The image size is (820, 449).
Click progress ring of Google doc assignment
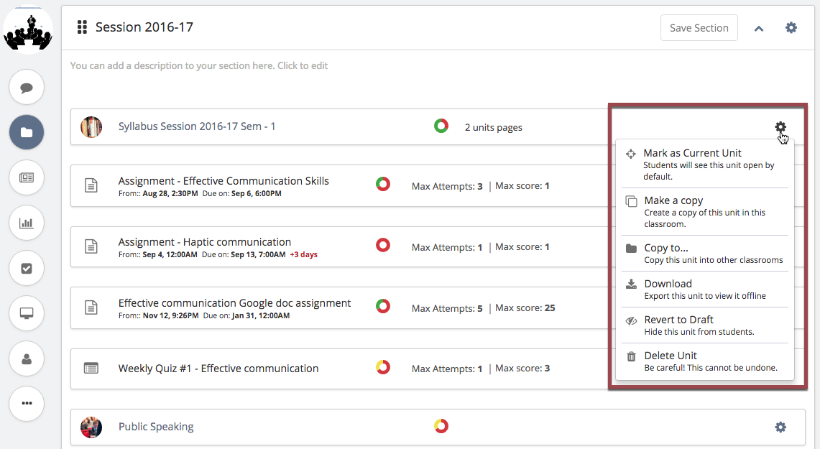pos(383,306)
